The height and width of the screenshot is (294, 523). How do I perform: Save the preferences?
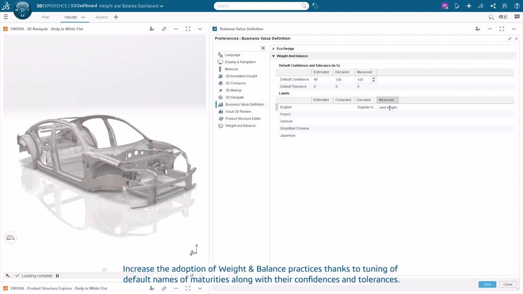[487, 284]
